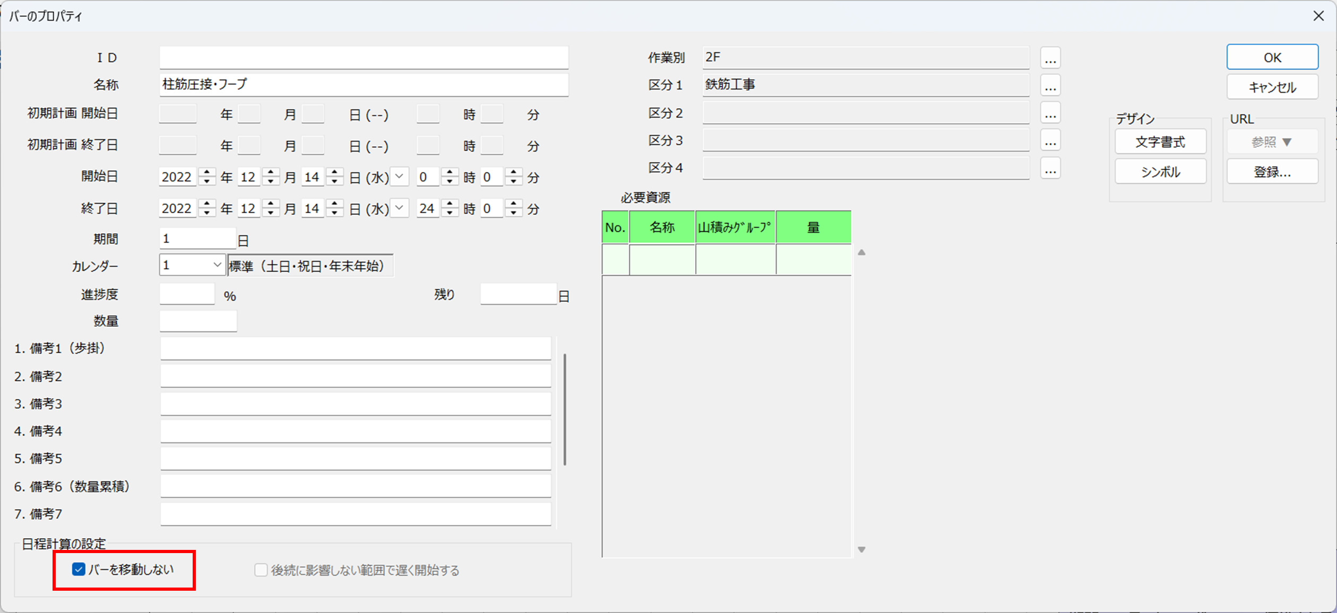Decrease the 終了日 hour with down arrow
1337x613 pixels.
pyautogui.click(x=450, y=213)
